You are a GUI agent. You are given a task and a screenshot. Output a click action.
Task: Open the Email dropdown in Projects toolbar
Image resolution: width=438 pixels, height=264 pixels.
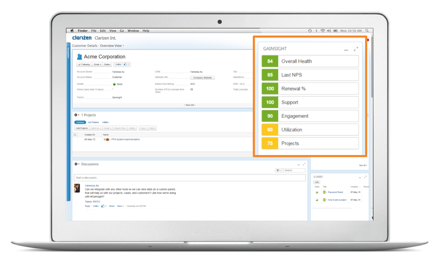108,128
